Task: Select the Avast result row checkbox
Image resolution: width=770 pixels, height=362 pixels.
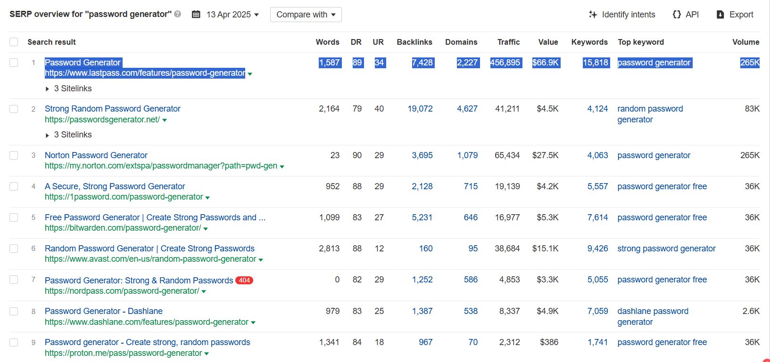Action: point(14,249)
